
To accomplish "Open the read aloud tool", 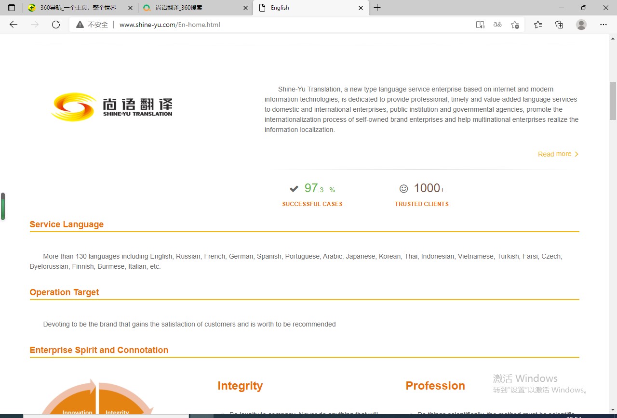I will 480,25.
